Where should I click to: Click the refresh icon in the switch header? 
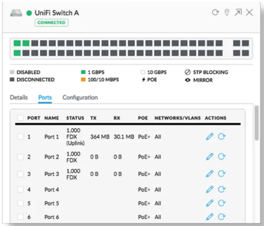(215, 12)
